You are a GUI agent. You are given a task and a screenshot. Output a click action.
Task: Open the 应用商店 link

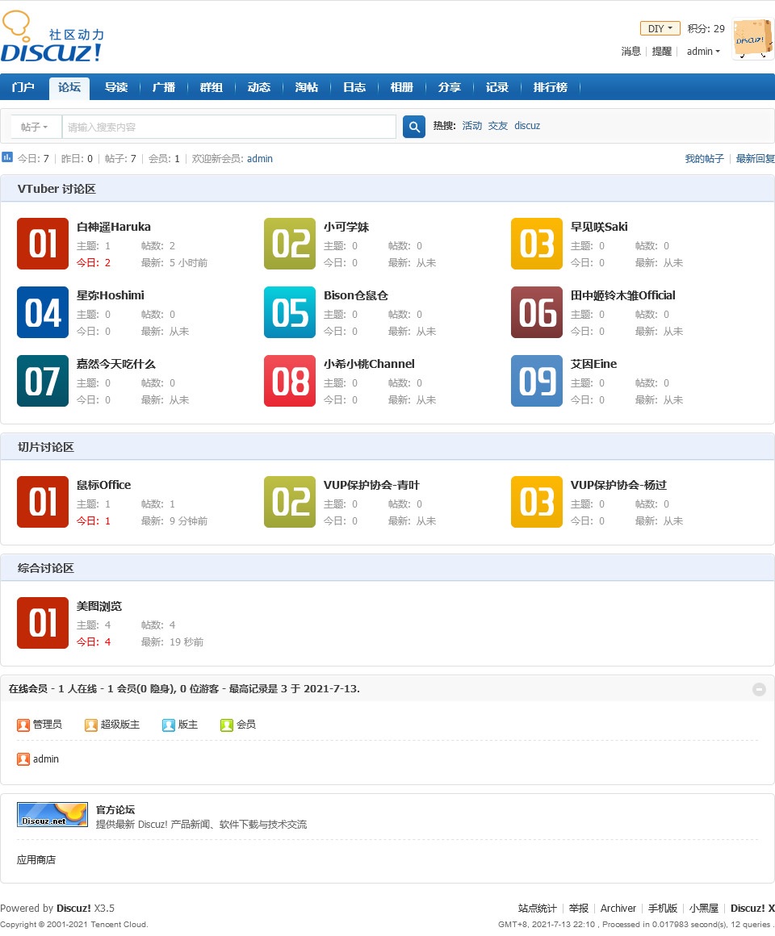36,860
